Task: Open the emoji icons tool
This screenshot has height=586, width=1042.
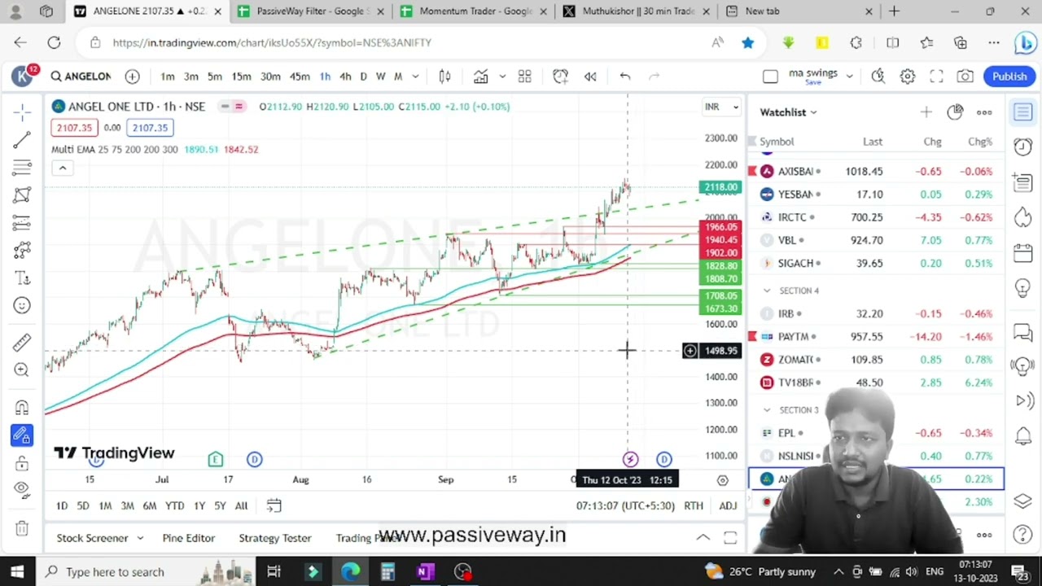Action: point(22,306)
